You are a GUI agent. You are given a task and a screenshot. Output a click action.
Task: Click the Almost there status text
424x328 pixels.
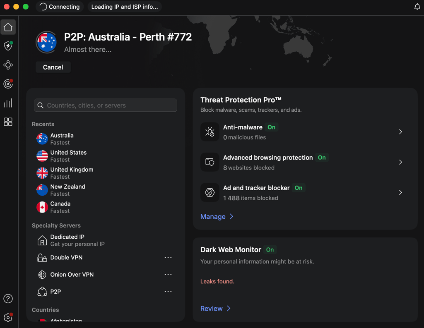click(x=88, y=50)
